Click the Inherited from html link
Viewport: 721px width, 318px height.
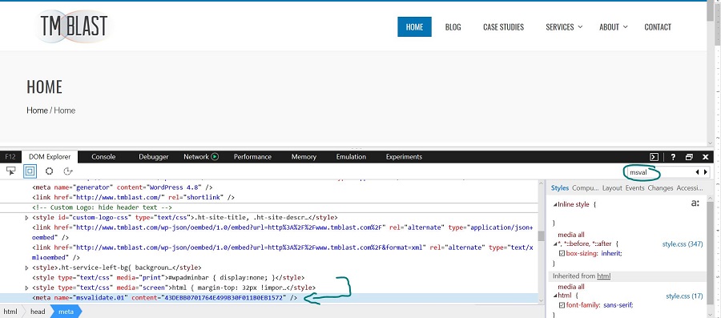point(603,276)
